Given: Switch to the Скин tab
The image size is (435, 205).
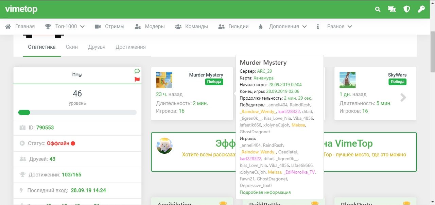Looking at the screenshot, I should [72, 47].
